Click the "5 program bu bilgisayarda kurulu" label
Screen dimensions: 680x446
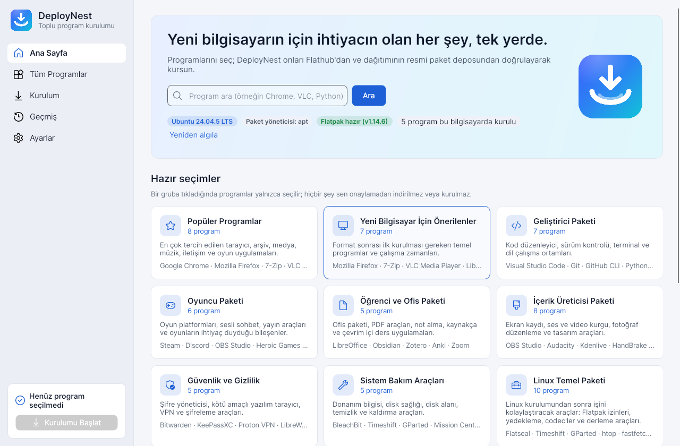(x=458, y=122)
